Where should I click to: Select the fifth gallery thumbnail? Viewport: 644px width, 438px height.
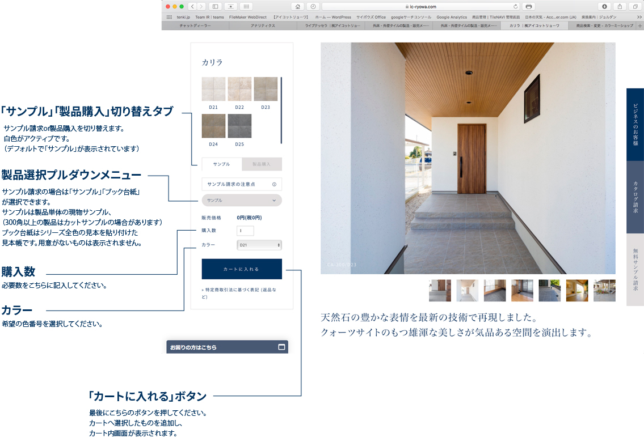(550, 290)
